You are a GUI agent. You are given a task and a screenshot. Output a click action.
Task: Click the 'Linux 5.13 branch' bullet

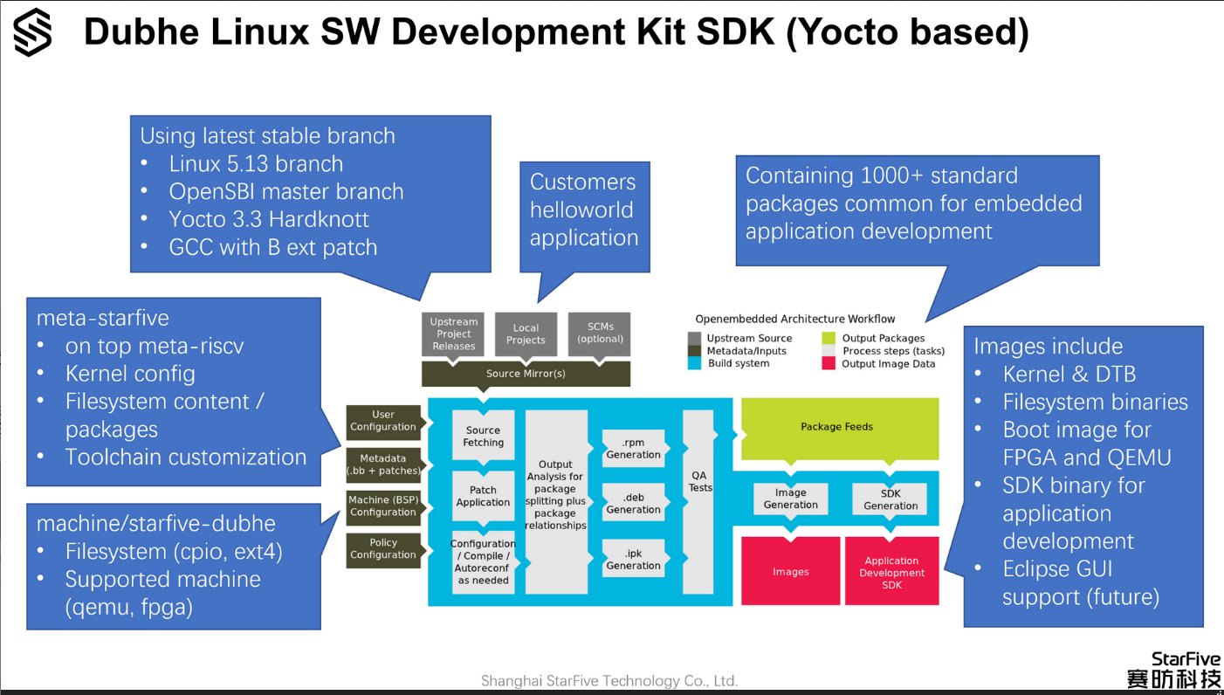256,164
